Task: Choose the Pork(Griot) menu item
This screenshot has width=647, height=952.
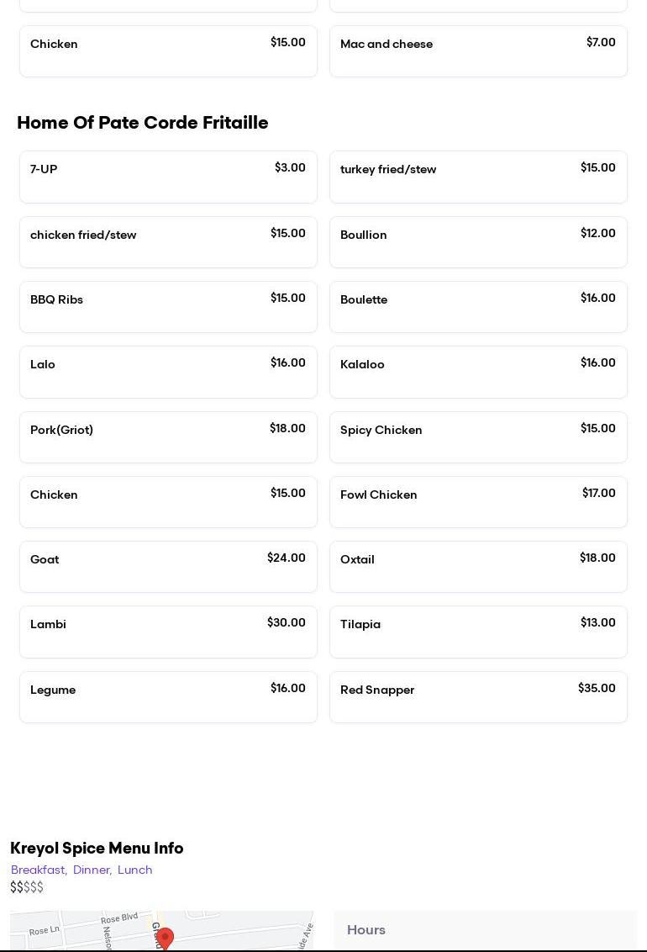Action: point(168,437)
